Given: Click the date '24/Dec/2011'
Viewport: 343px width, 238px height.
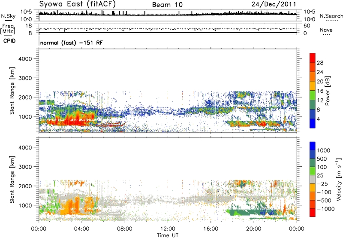Looking at the screenshot, I should pyautogui.click(x=274, y=4).
